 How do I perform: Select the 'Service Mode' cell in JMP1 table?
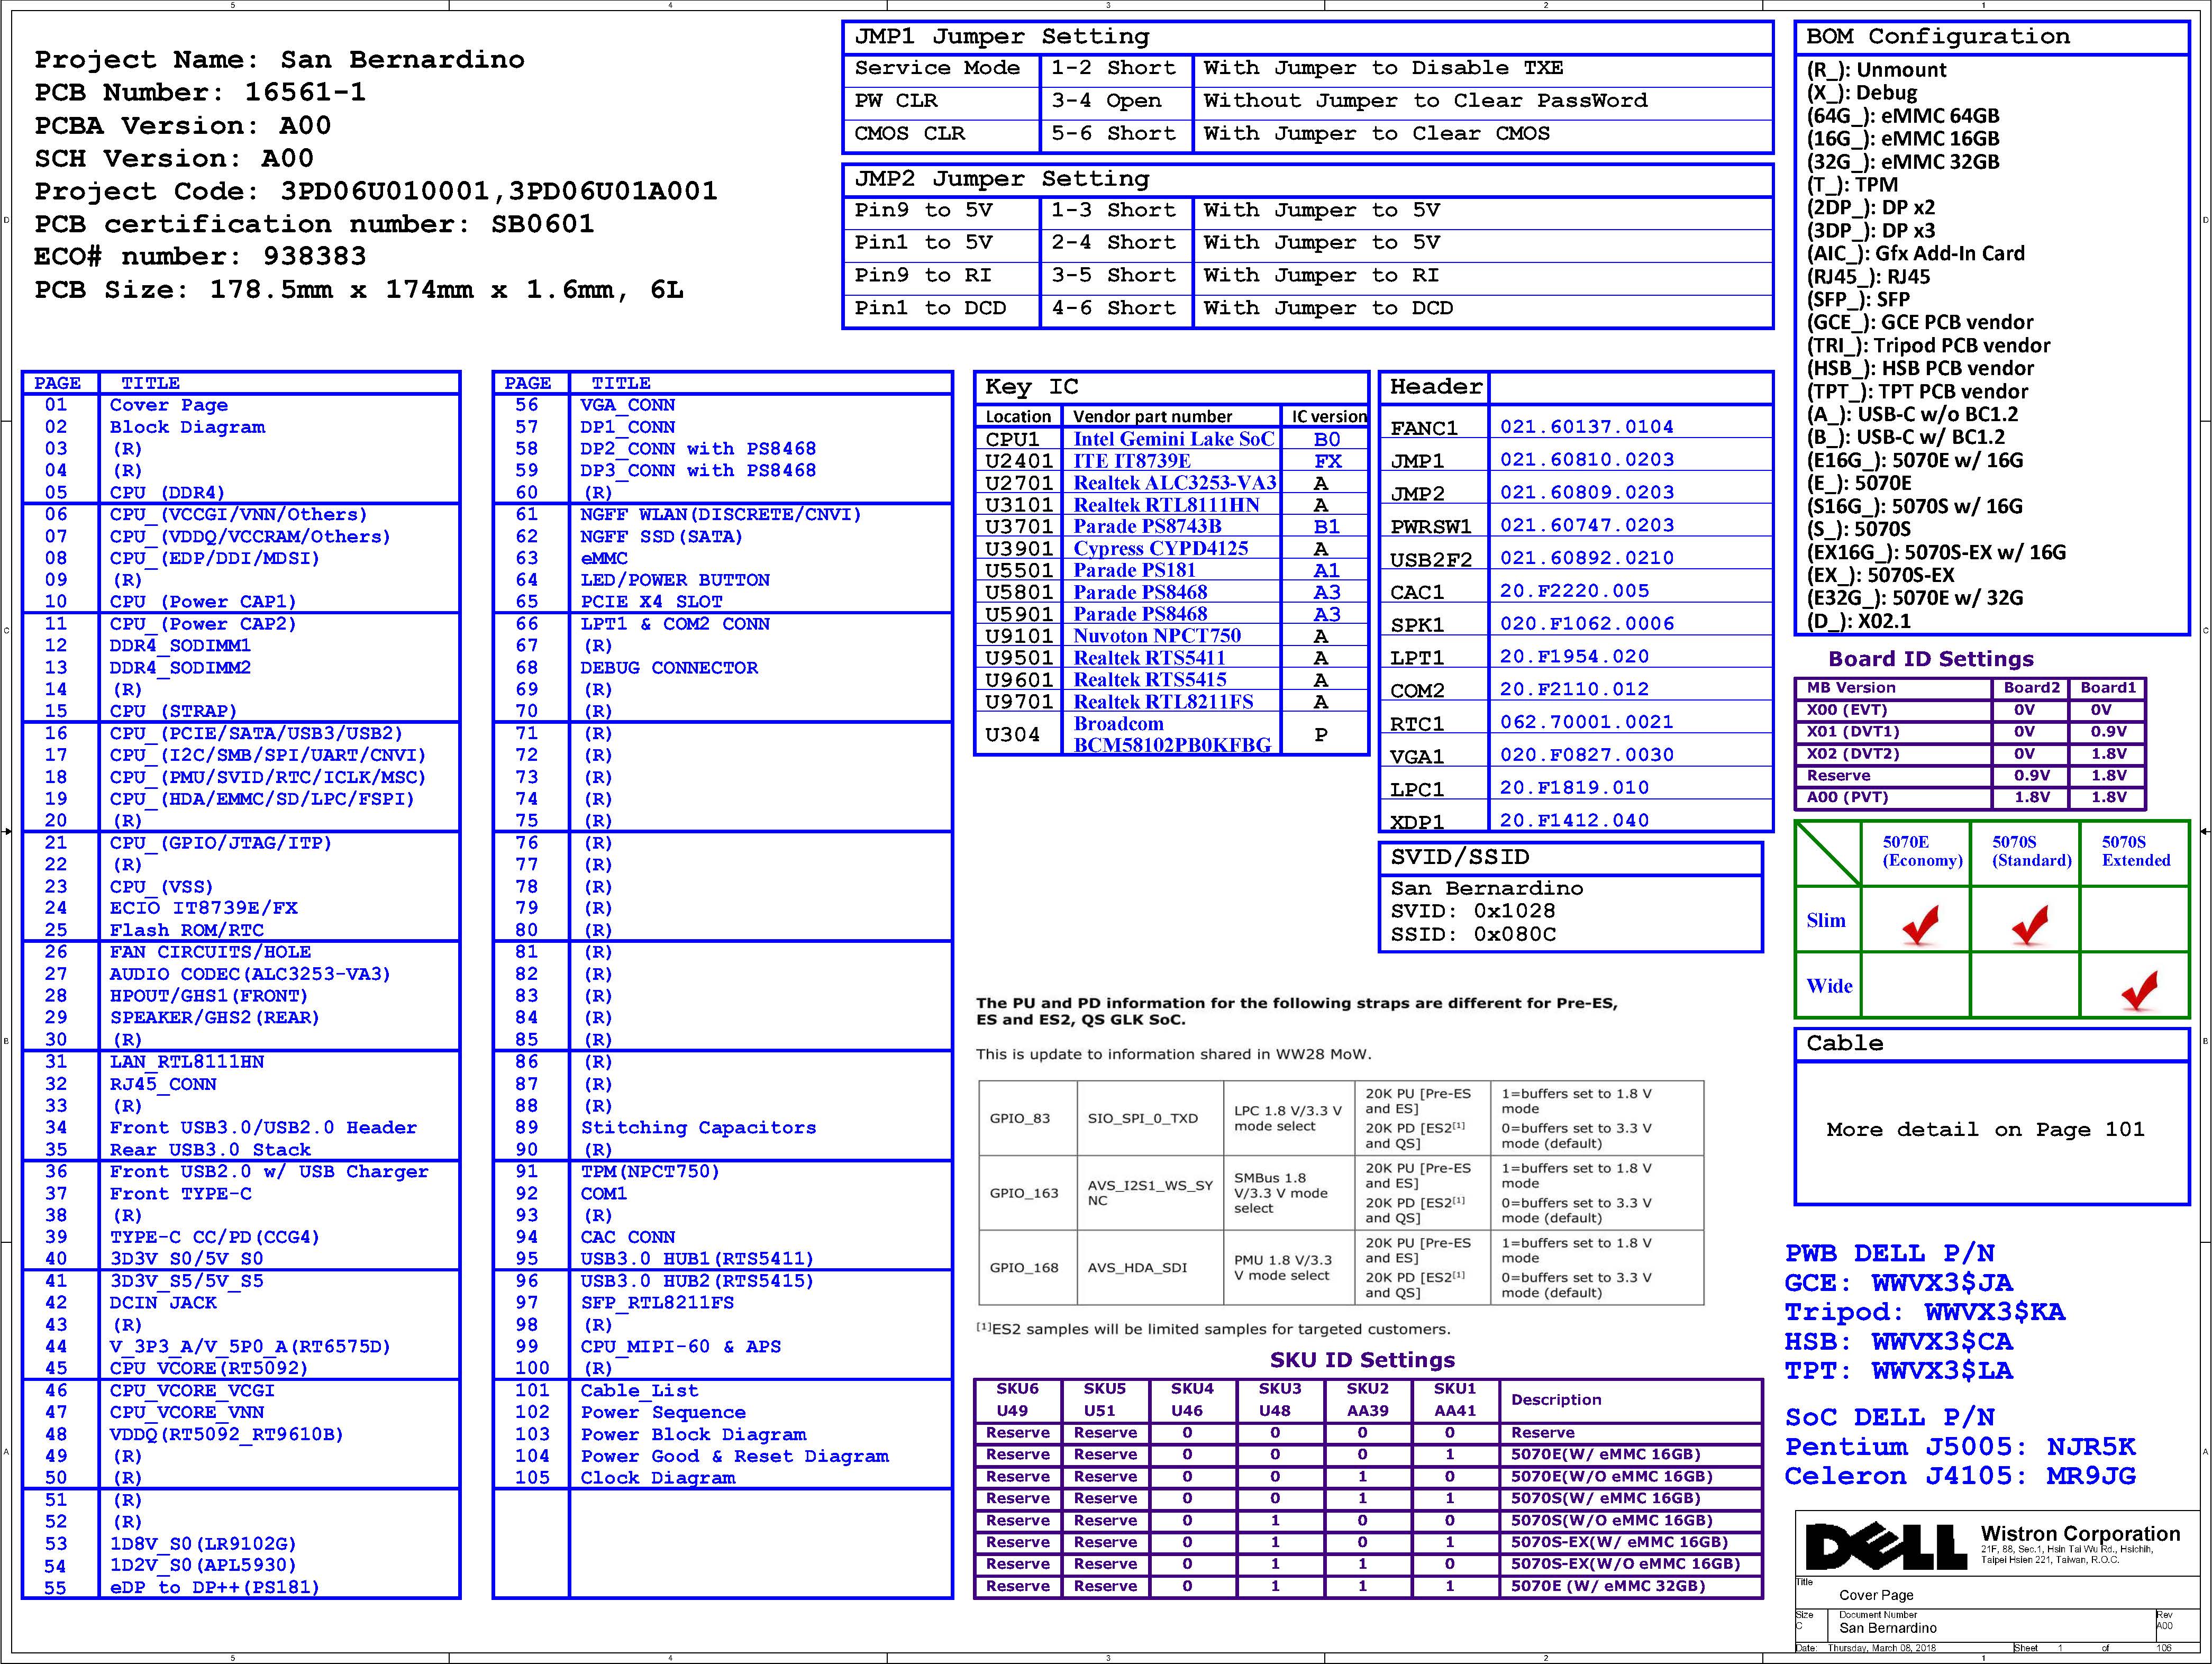click(x=937, y=68)
